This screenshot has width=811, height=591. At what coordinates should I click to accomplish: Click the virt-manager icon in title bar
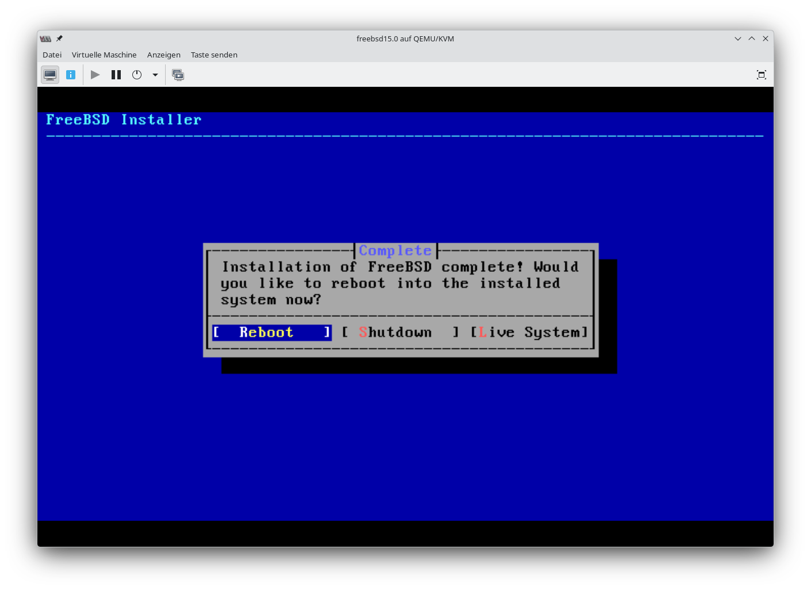click(45, 39)
